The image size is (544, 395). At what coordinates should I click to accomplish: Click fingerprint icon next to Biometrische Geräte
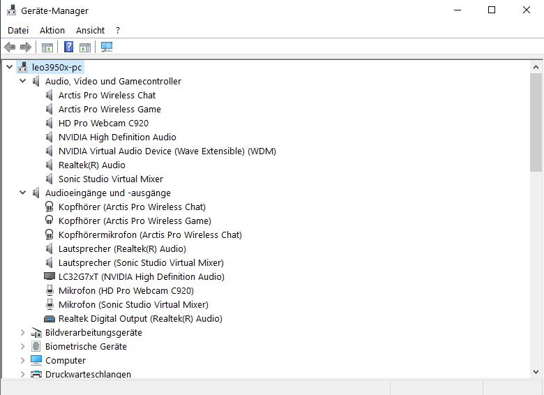(36, 346)
